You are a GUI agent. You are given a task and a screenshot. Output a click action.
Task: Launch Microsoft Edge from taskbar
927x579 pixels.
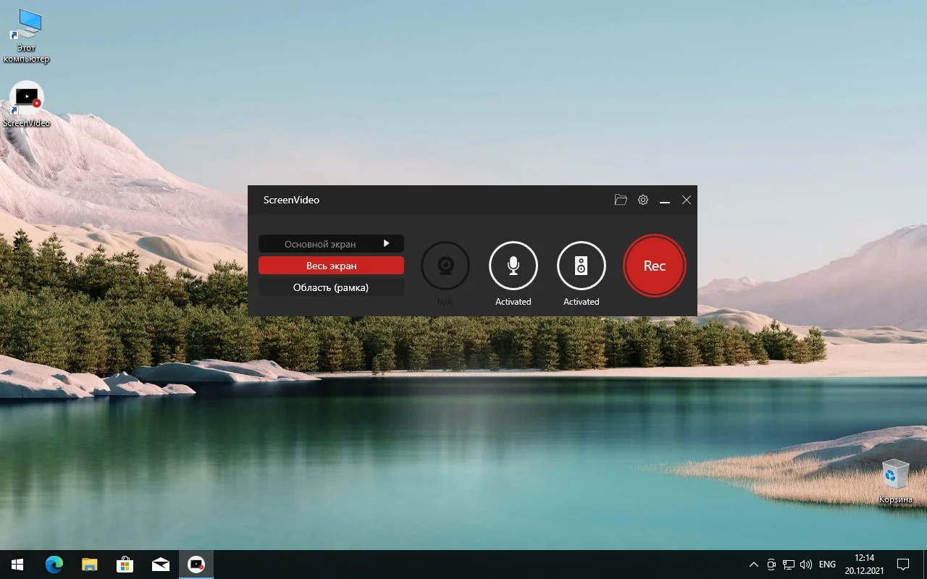(x=54, y=565)
